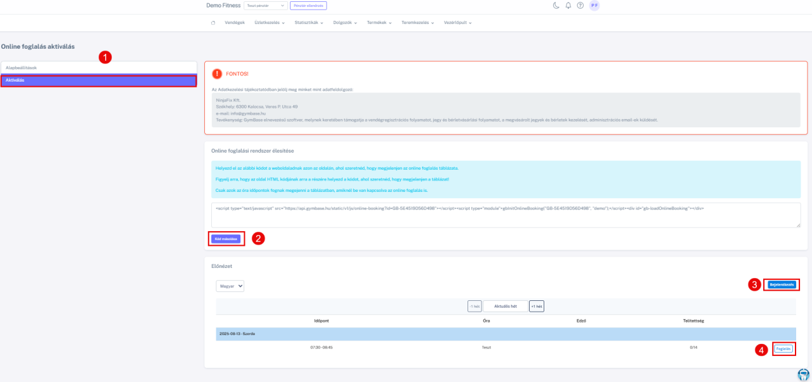Click the 07:30 - 08:45 time cell
This screenshot has height=382, width=812.
[x=322, y=348]
